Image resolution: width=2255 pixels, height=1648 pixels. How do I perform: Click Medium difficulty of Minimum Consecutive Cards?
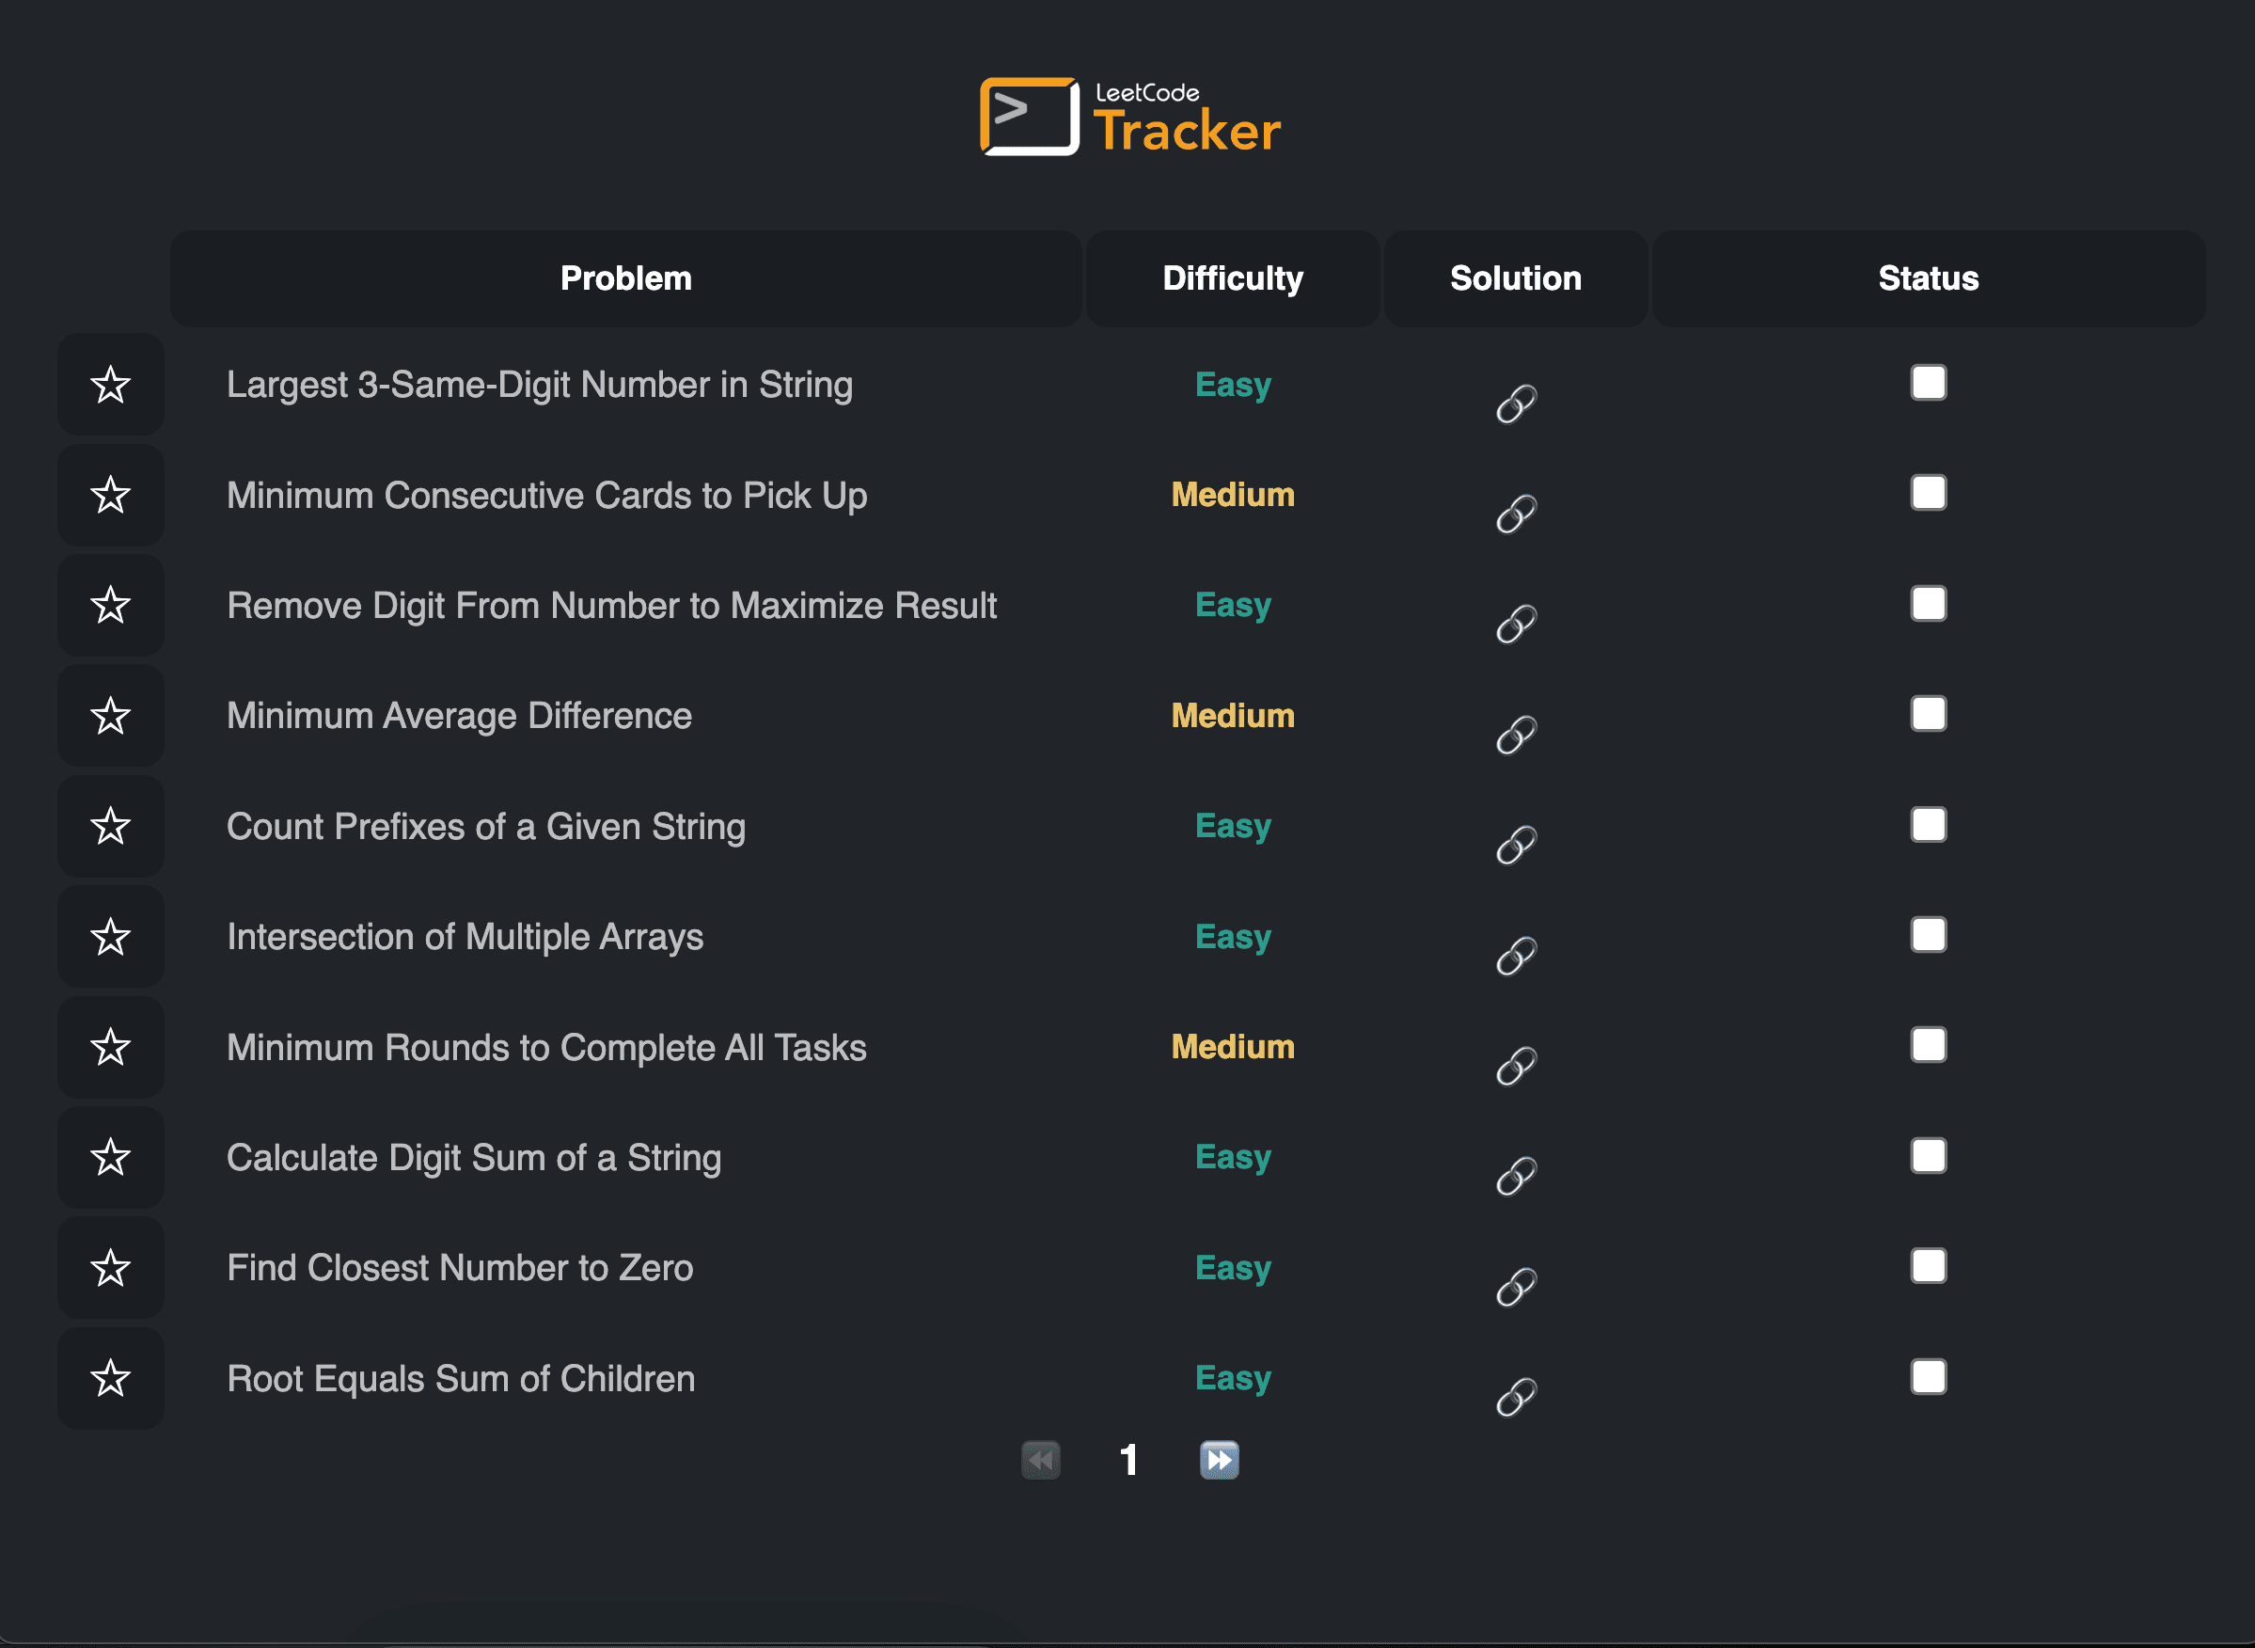click(x=1233, y=495)
